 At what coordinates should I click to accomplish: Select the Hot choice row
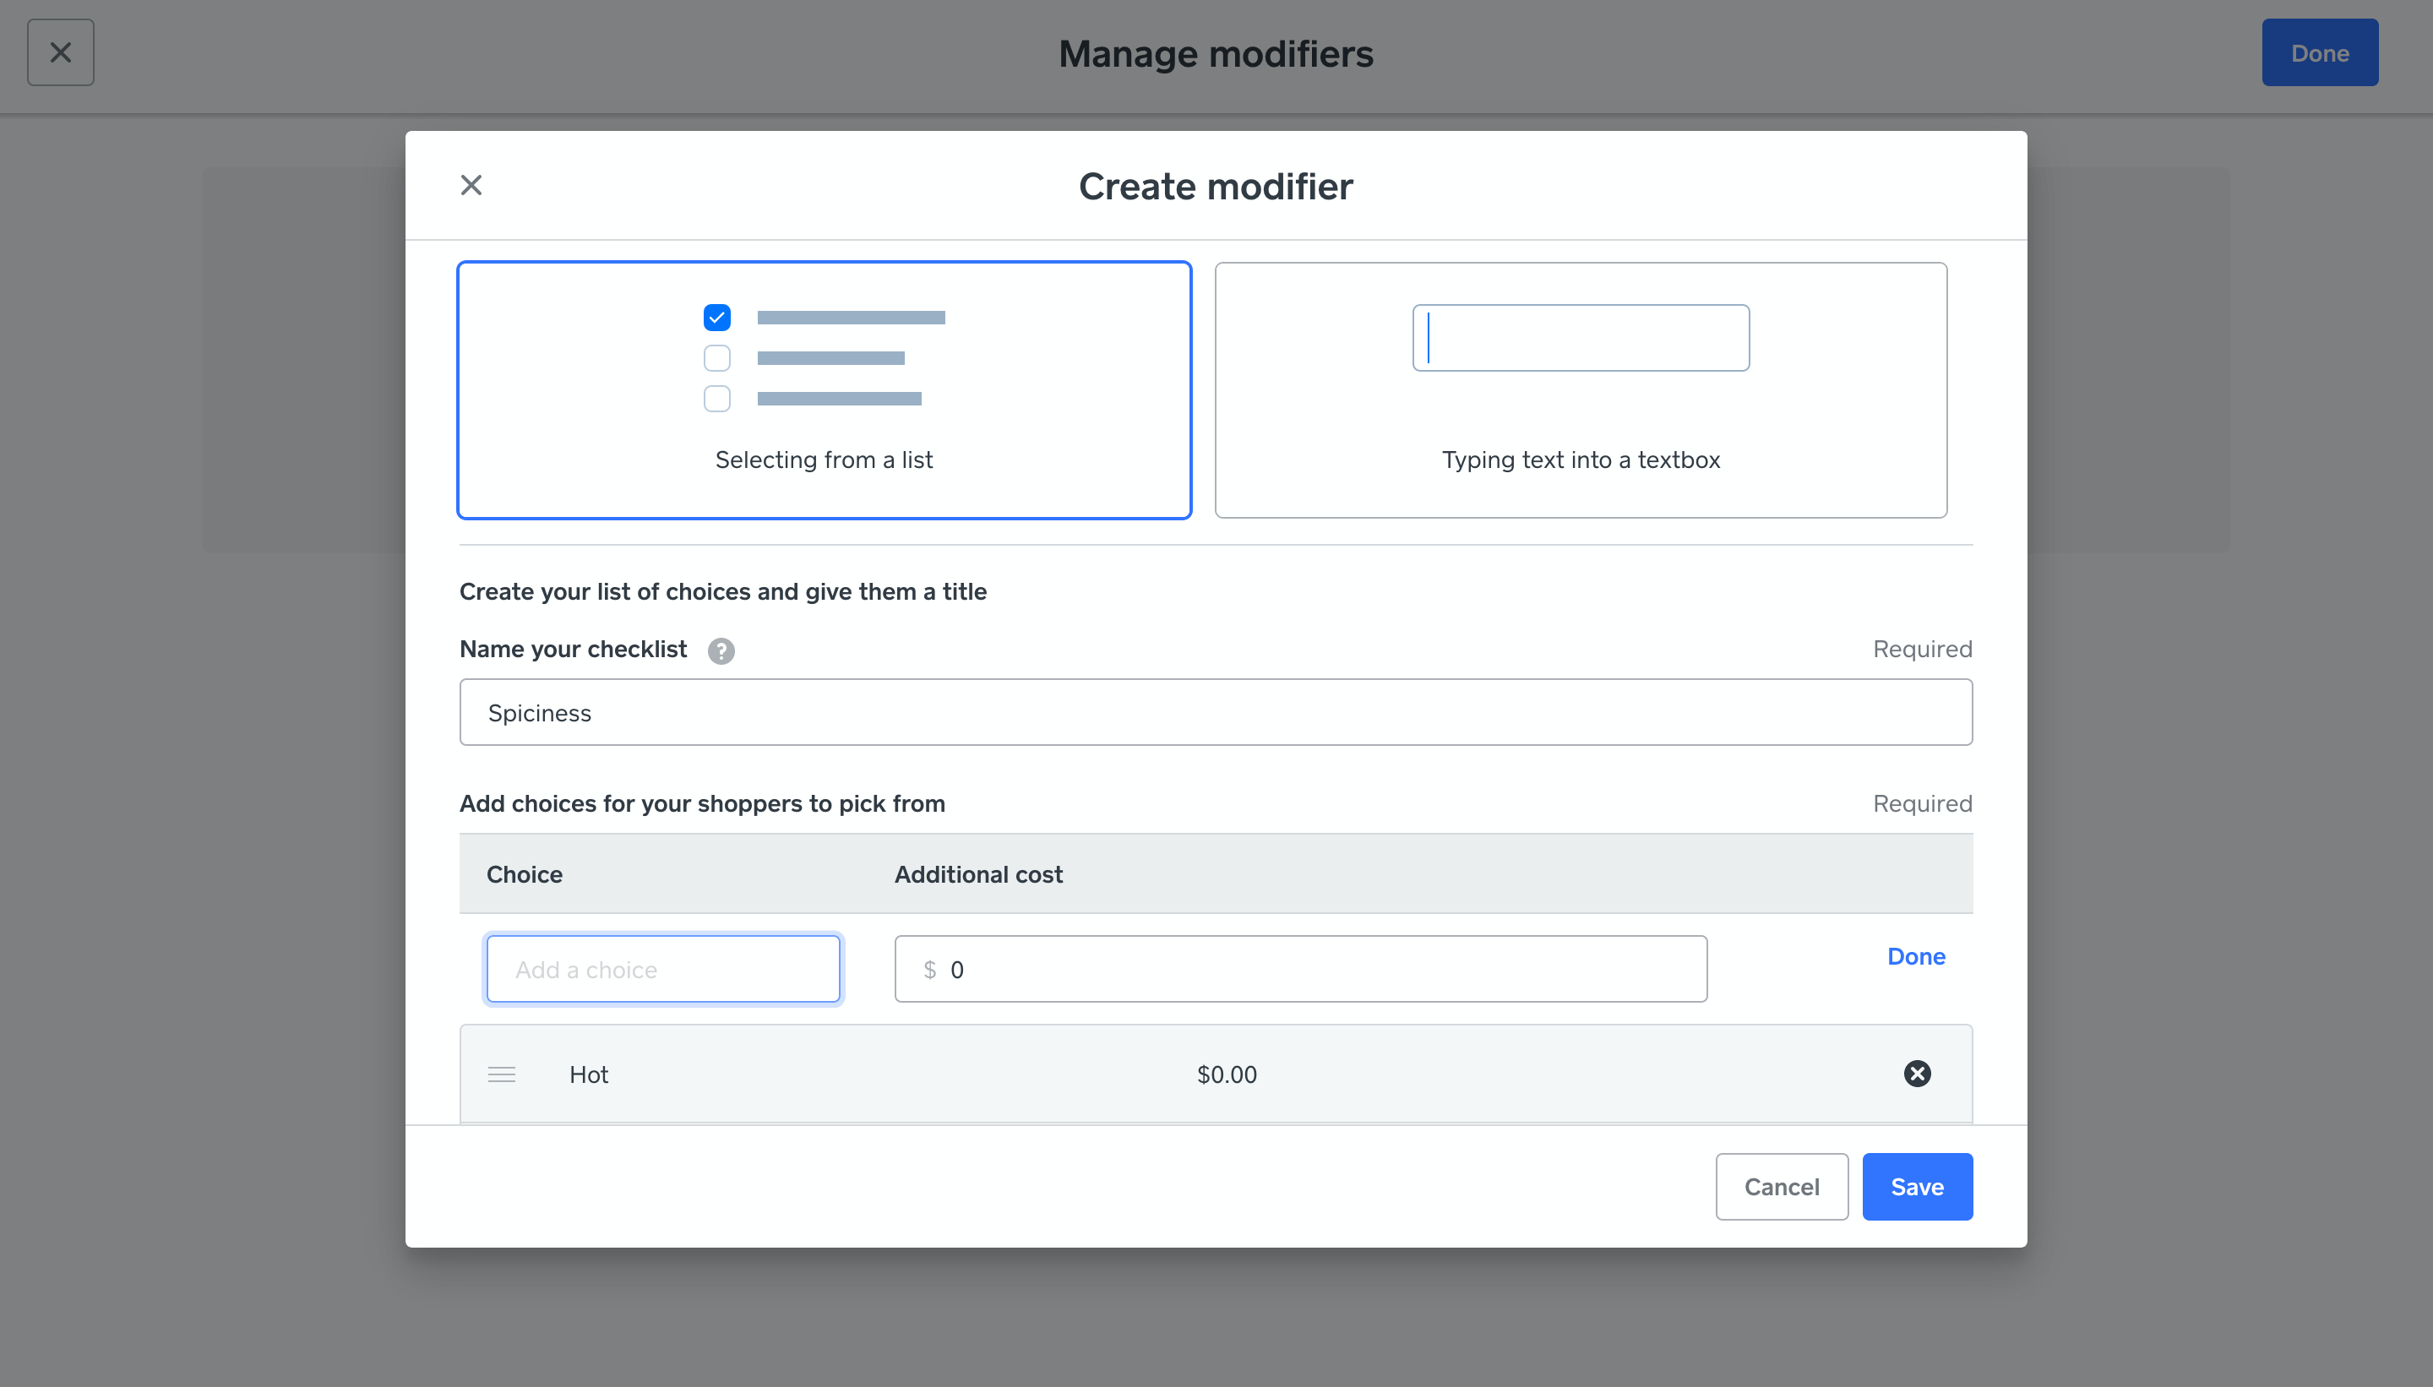tap(857, 1074)
